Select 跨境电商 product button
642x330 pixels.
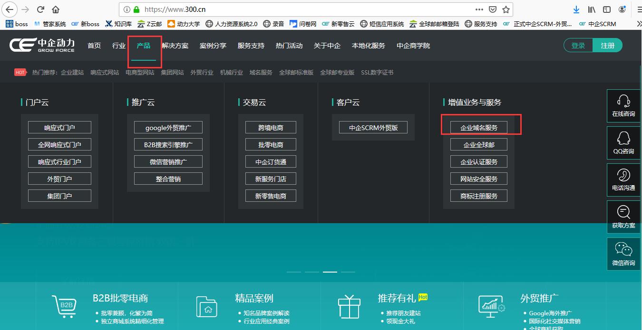(271, 127)
